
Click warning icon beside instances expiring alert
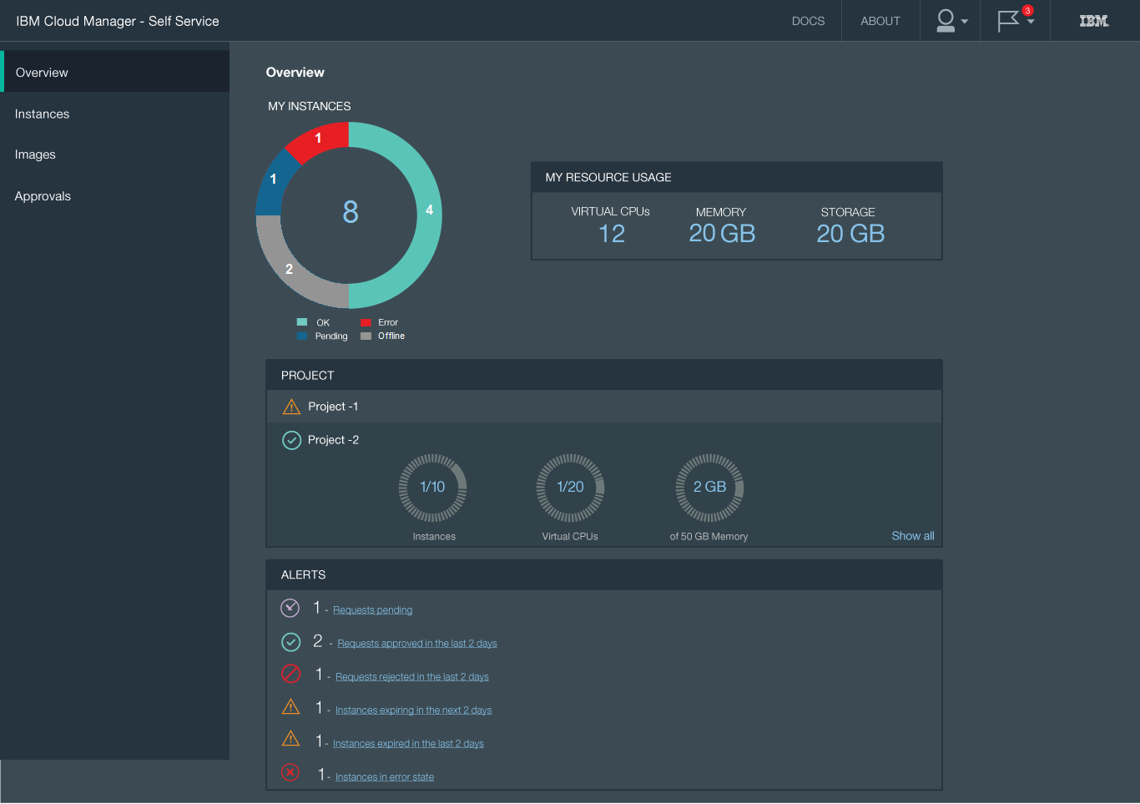[x=290, y=707]
